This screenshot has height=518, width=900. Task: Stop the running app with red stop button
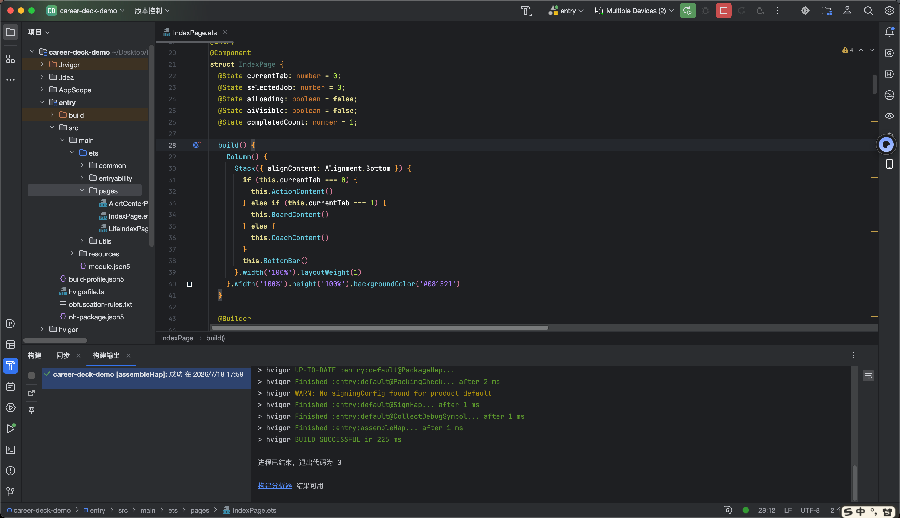click(723, 11)
